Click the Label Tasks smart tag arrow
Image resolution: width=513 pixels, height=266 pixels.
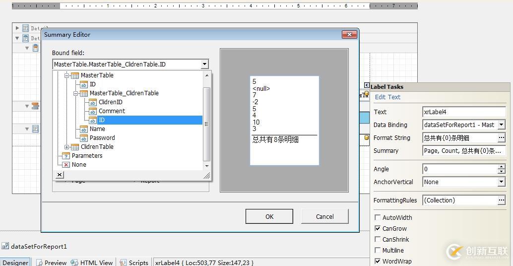[x=367, y=85]
